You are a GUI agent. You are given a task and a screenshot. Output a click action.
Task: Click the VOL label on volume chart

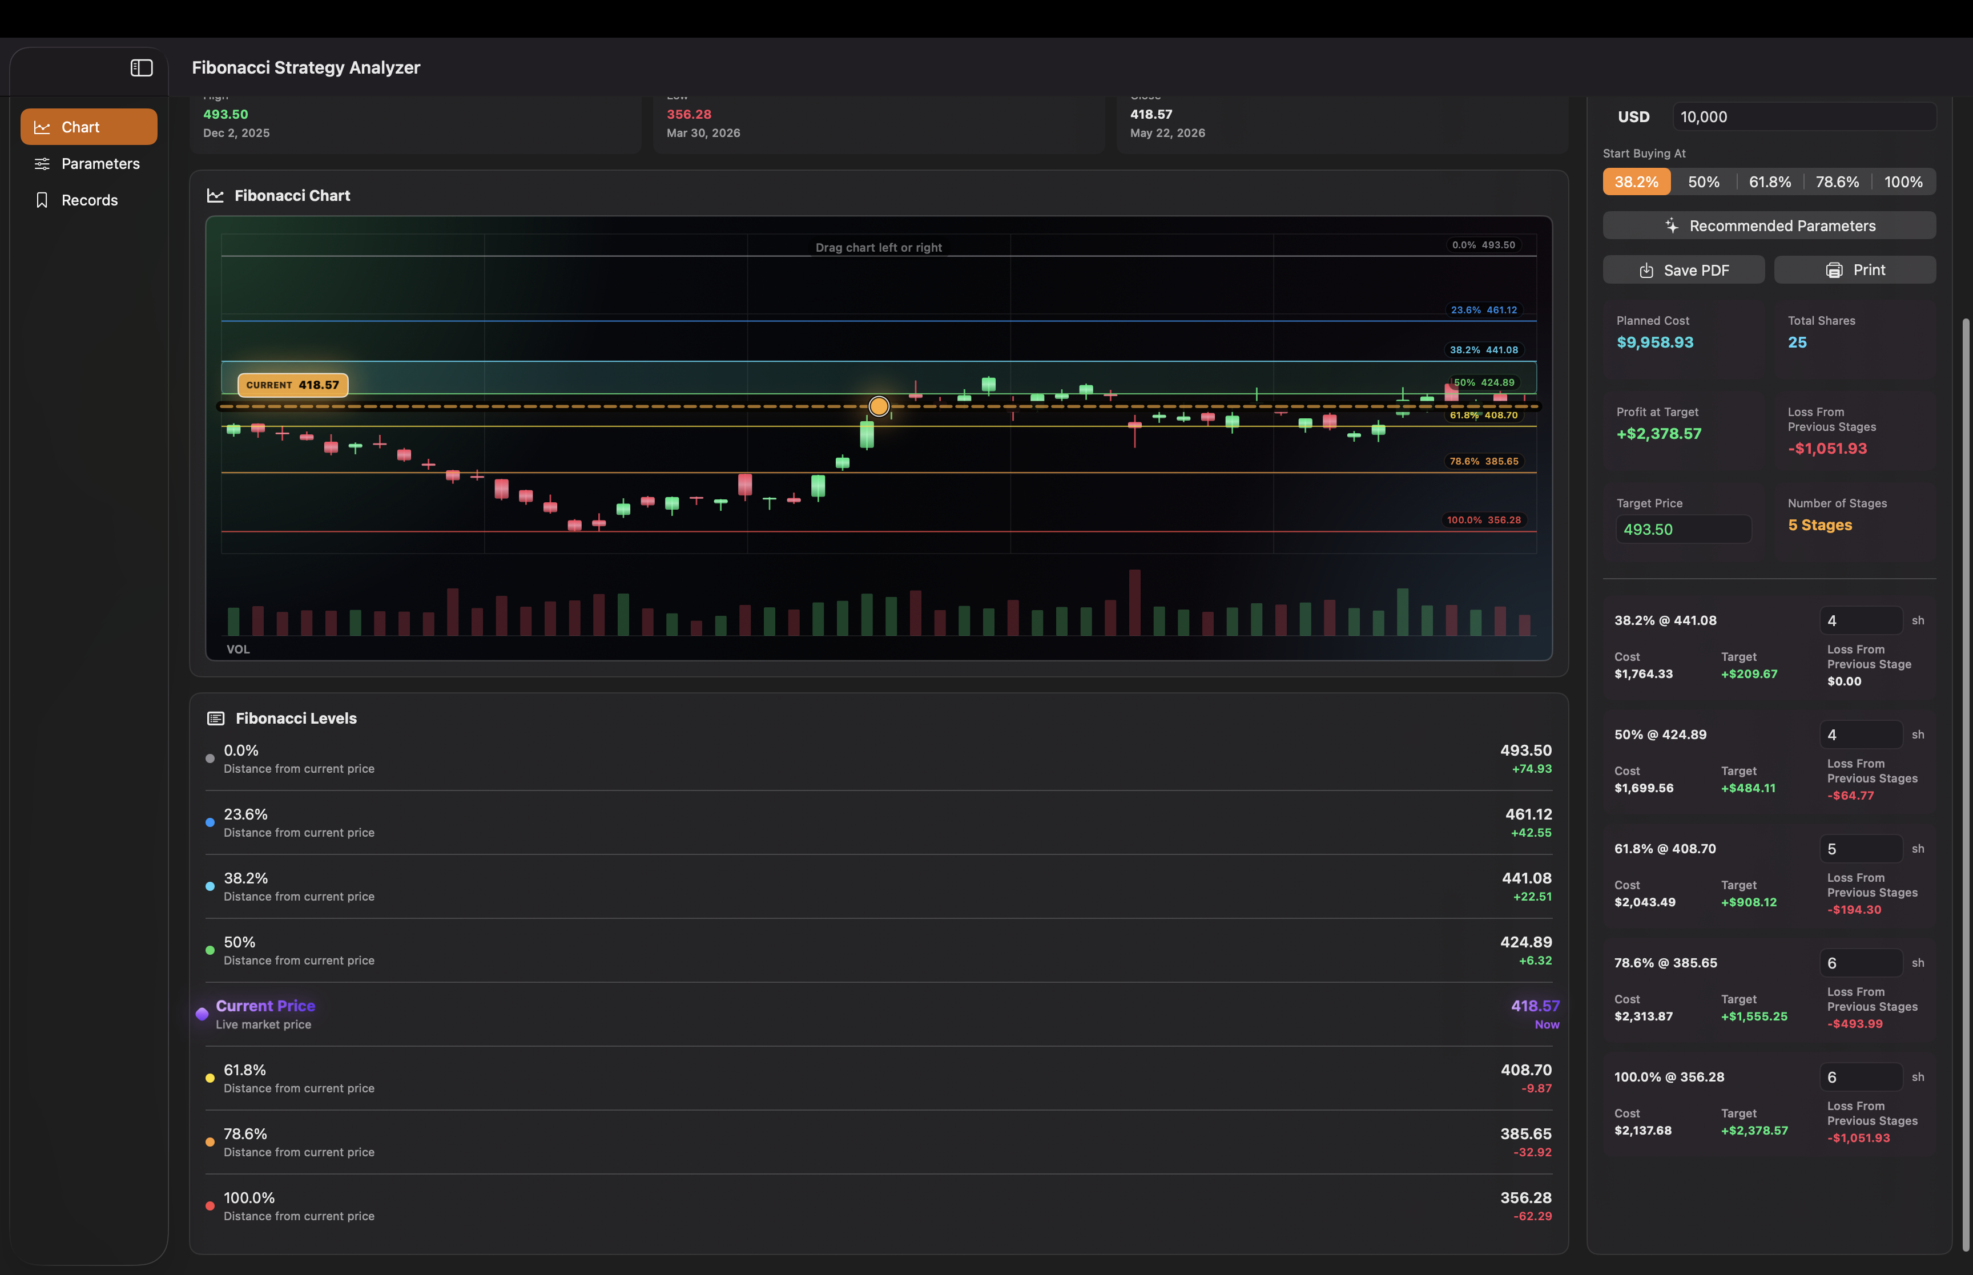coord(237,650)
